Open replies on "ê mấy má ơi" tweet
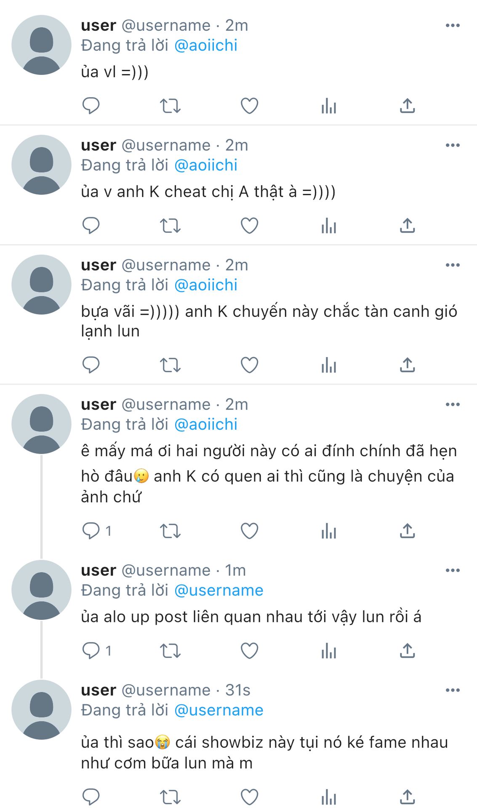 click(97, 531)
